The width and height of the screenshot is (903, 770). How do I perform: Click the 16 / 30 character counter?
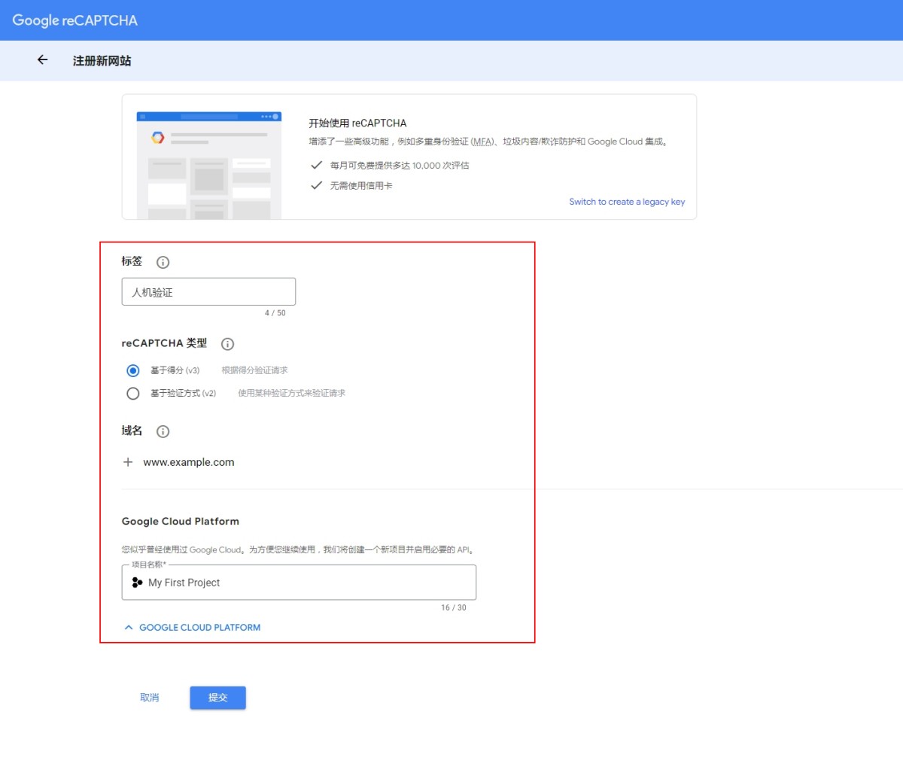click(x=454, y=607)
